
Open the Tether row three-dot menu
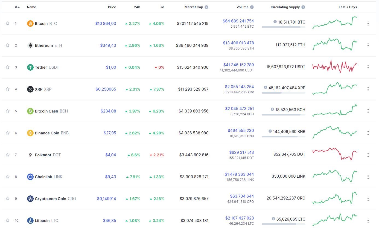[x=368, y=67]
